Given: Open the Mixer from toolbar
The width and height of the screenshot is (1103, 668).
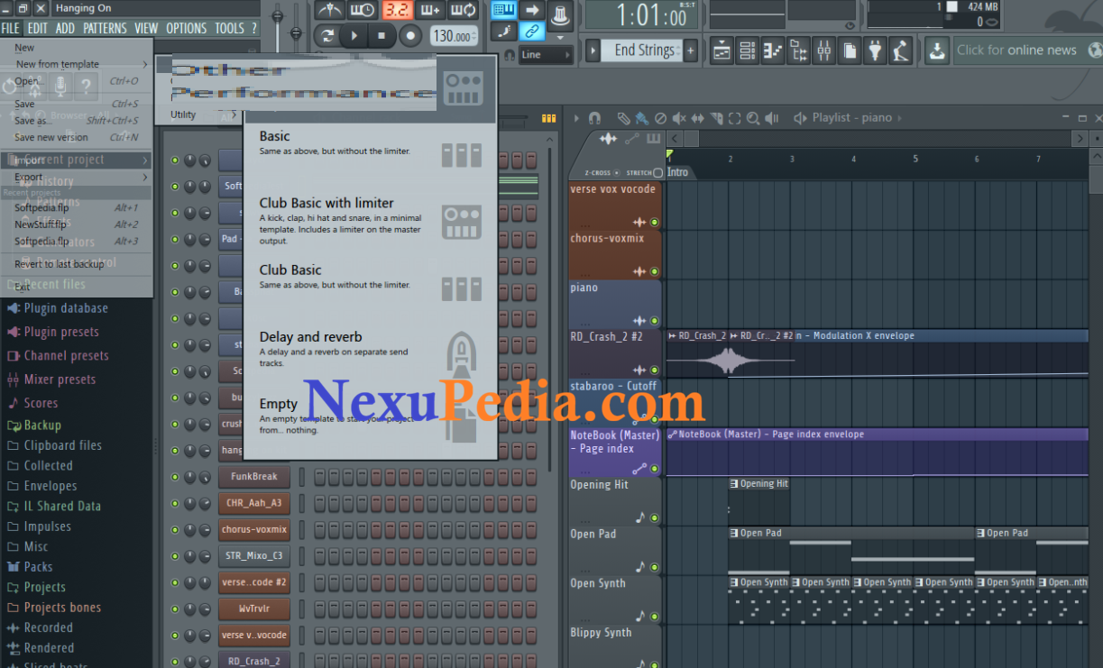Looking at the screenshot, I should (824, 50).
